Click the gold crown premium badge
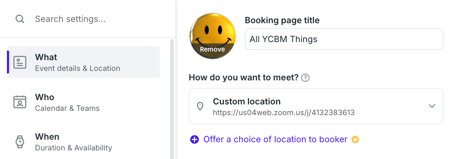This screenshot has height=159, width=455. click(355, 140)
